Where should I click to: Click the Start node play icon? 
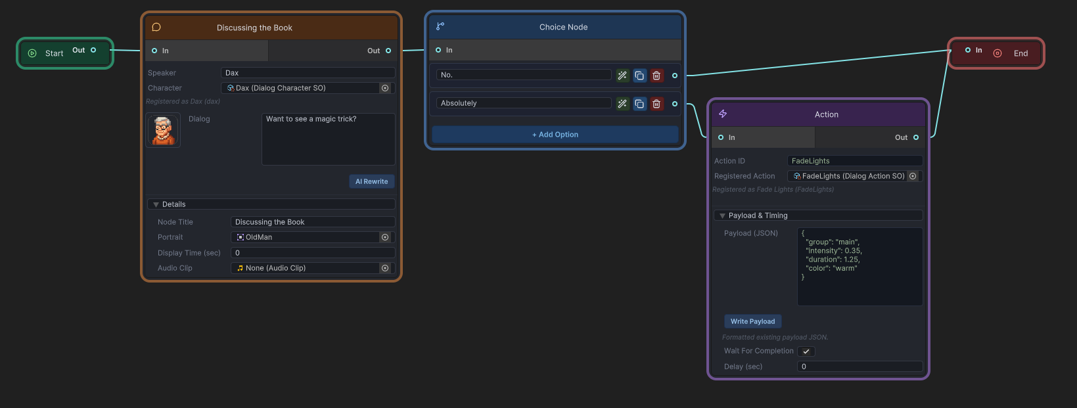[x=32, y=53]
